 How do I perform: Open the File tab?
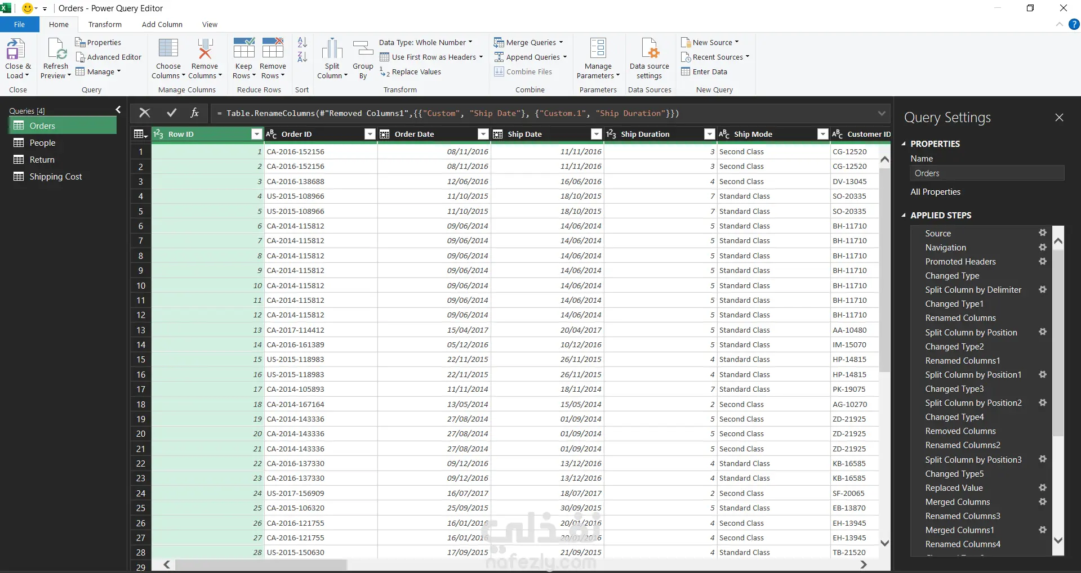[20, 24]
